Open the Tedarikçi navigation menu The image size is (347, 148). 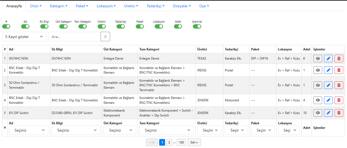tap(156, 6)
